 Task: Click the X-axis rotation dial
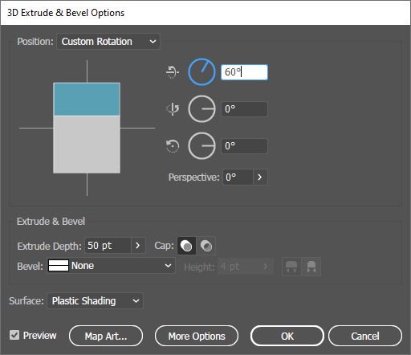pos(201,72)
